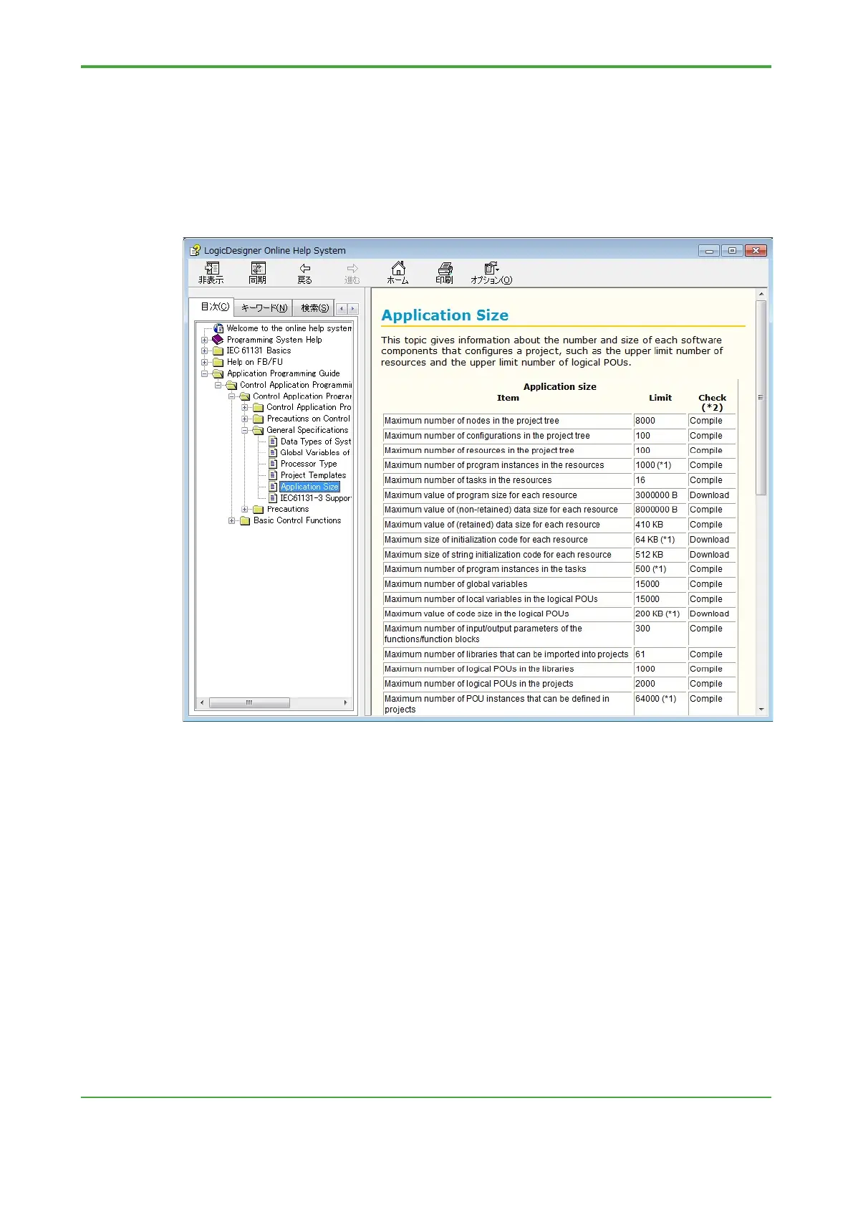Expand the Precautions folder node
The height and width of the screenshot is (1207, 853).
[x=245, y=509]
